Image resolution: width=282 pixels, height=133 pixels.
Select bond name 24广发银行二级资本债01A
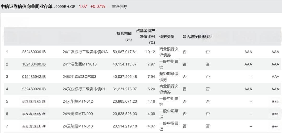click(x=85, y=52)
